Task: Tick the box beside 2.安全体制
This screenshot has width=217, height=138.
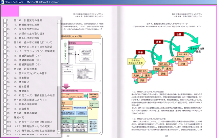Action: tap(5, 109)
